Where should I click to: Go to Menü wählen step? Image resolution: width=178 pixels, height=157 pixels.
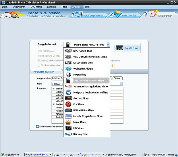pos(129,16)
